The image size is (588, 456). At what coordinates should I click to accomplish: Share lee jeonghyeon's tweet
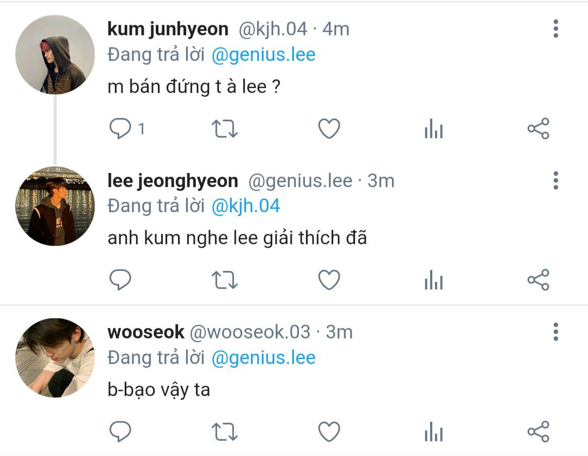[x=538, y=280]
